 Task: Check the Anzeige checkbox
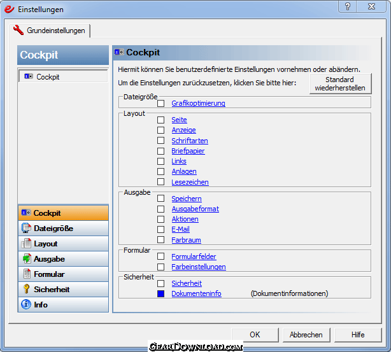[x=161, y=130]
